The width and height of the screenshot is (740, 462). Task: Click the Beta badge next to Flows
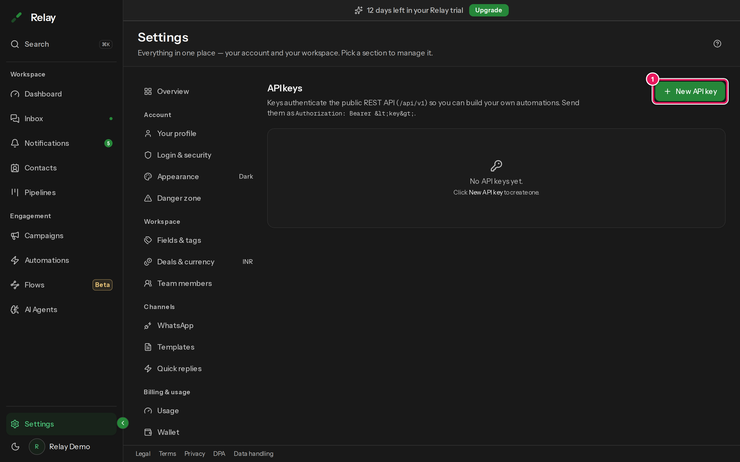click(103, 285)
